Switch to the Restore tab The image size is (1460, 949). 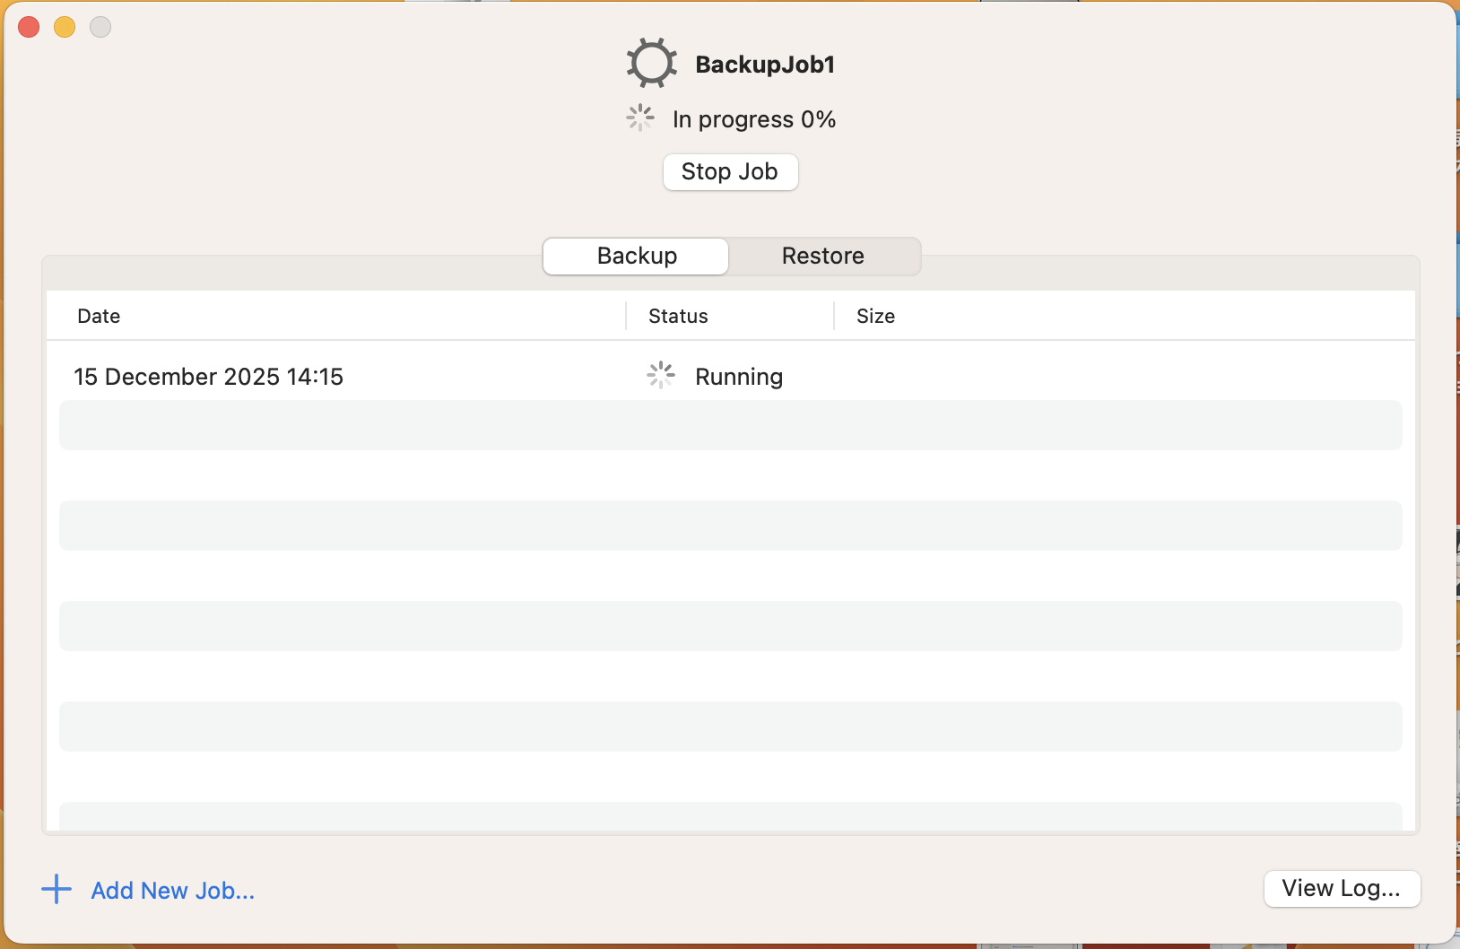823,256
